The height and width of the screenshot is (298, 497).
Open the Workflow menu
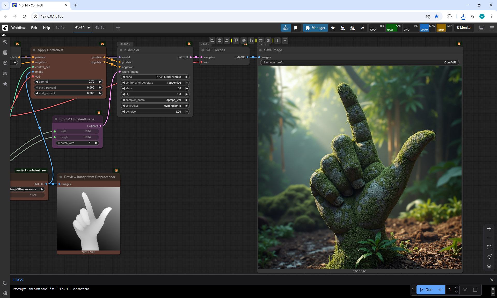click(18, 28)
